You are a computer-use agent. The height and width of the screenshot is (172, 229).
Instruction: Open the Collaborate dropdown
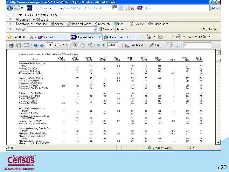[x=135, y=45]
